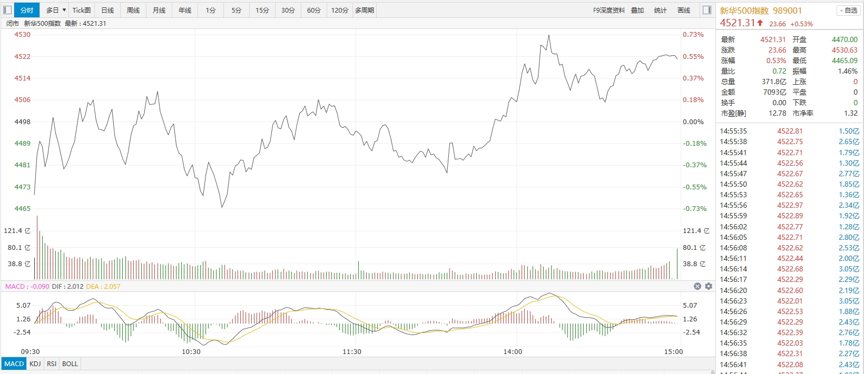Click the 叠加 overlay button
This screenshot has height=374, width=864.
point(637,10)
